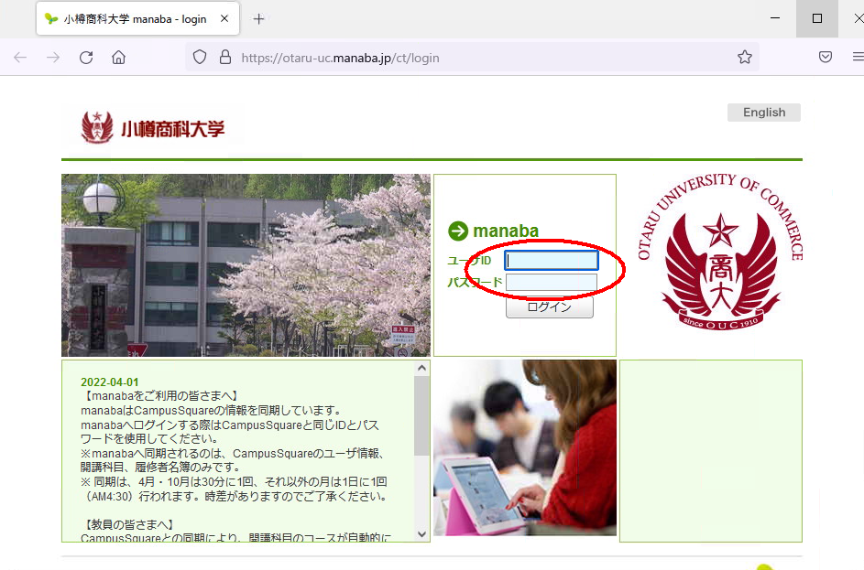Viewport: 864px width, 570px height.
Task: Open the Firefox hamburger menu
Action: [858, 58]
